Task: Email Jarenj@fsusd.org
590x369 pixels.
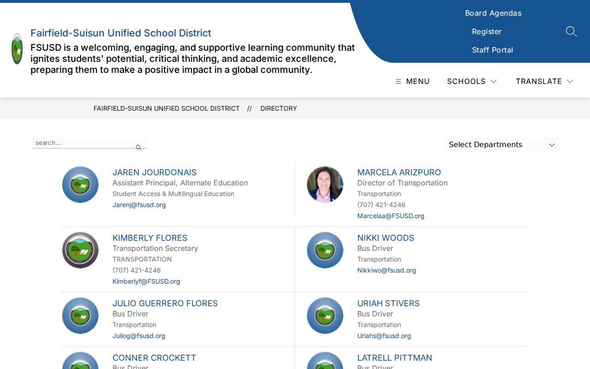Action: click(x=139, y=205)
